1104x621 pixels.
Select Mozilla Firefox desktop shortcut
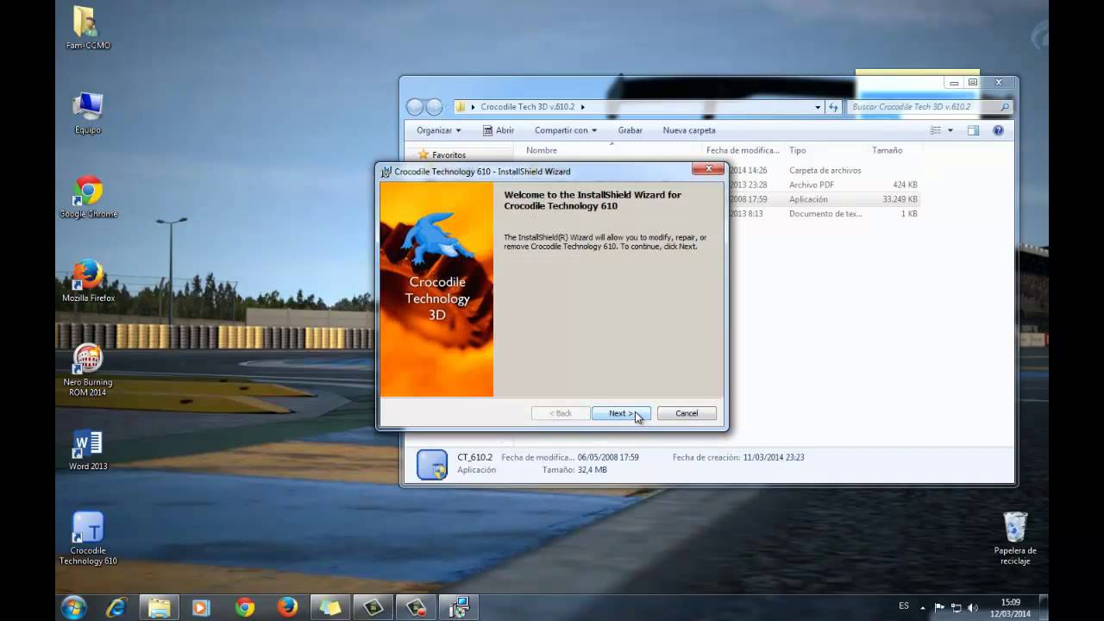[x=88, y=281]
